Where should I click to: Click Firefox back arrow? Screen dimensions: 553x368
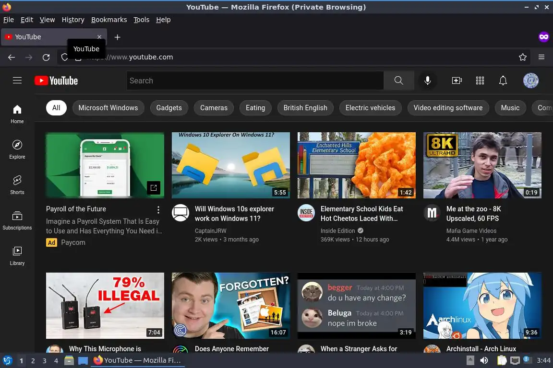tap(12, 57)
